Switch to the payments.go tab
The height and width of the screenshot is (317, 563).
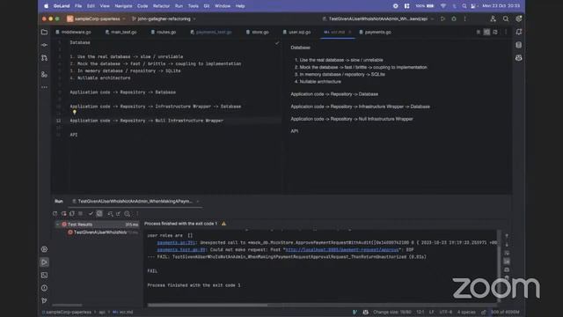[376, 32]
